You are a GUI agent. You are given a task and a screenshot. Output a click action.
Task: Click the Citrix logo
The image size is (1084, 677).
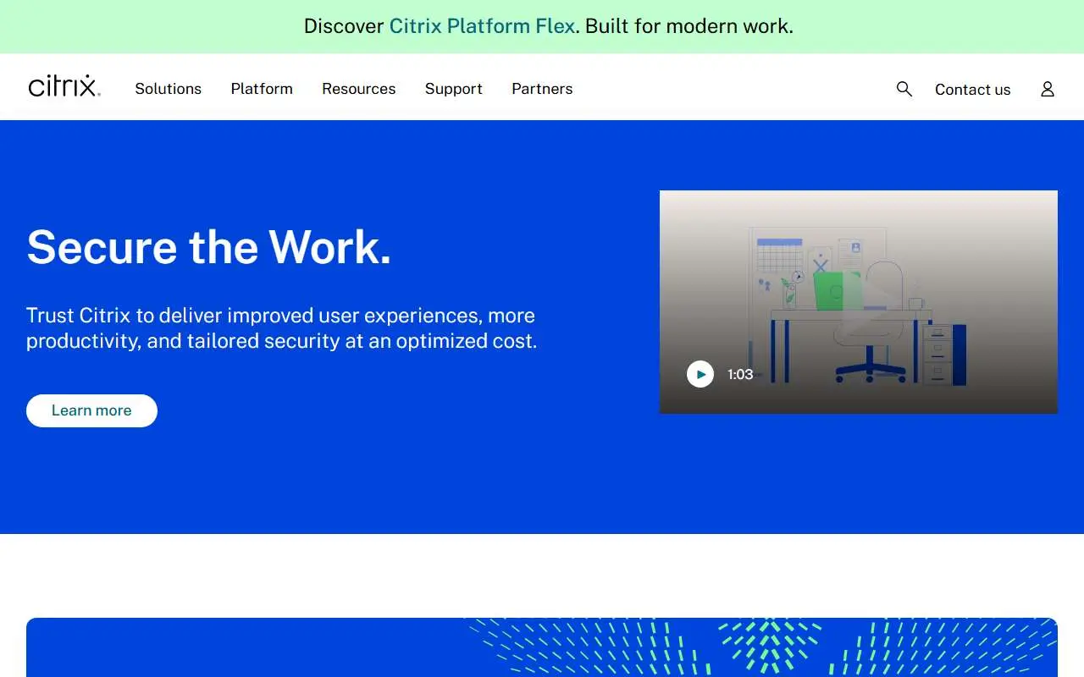coord(64,86)
